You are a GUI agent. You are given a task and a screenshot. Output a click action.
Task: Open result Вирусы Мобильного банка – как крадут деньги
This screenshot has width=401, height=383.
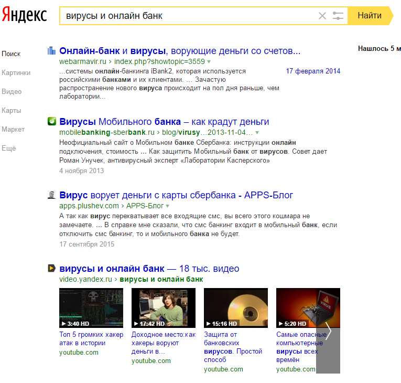(164, 122)
